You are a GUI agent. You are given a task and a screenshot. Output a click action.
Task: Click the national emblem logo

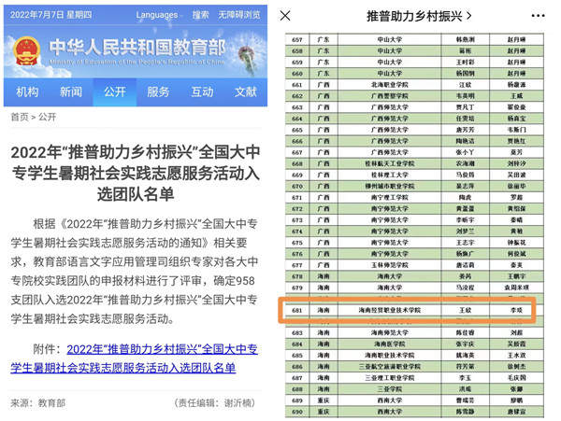(x=29, y=50)
